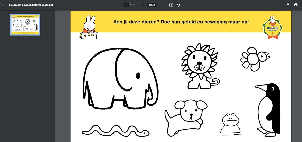Image resolution: width=302 pixels, height=142 pixels.
Task: Click the 100% zoom level field
Action: [x=152, y=5]
